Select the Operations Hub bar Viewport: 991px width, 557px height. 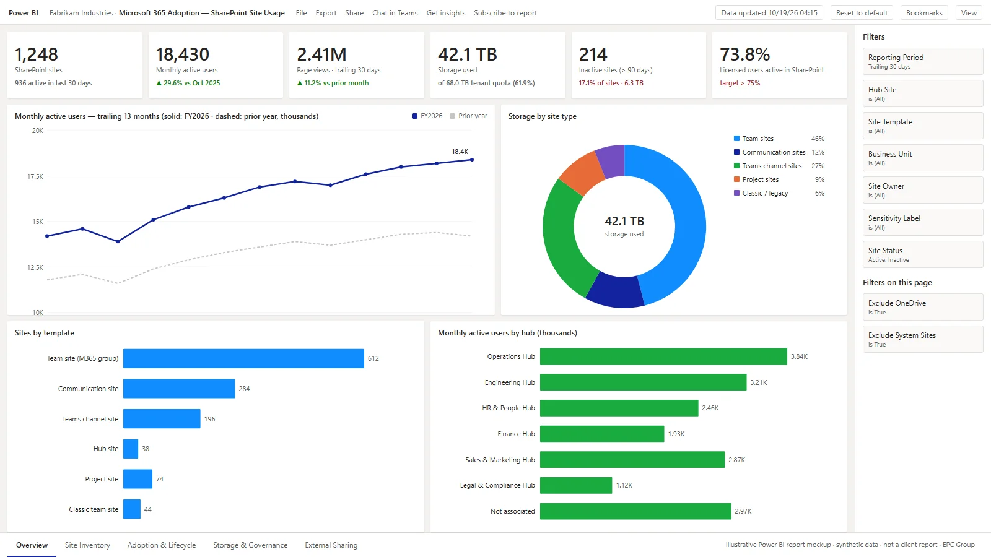click(x=663, y=356)
